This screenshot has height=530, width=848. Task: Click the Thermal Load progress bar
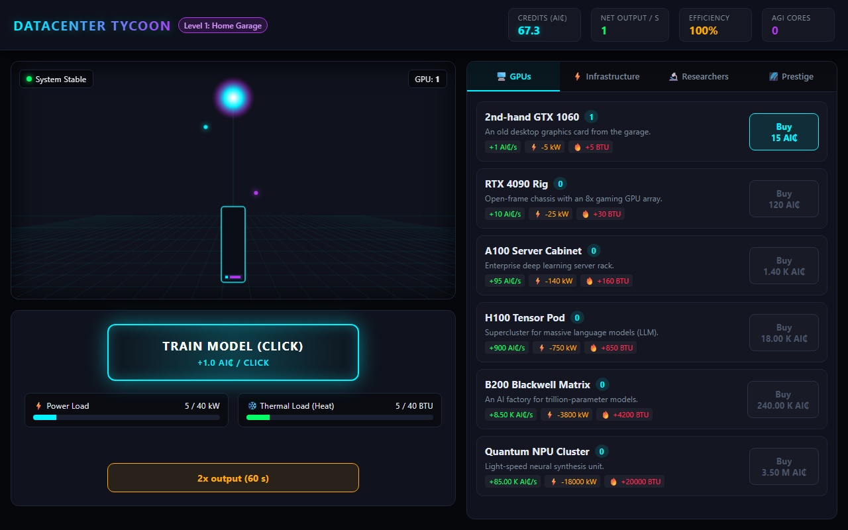click(x=340, y=417)
